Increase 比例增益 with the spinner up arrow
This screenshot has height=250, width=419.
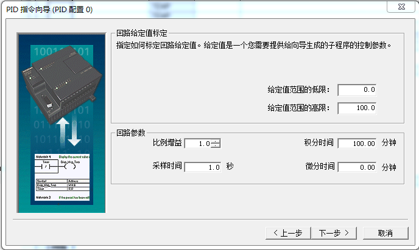coord(216,141)
